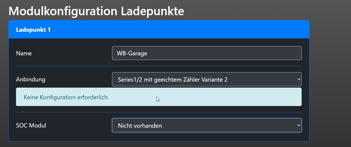Click the divider line below the Name row
The width and height of the screenshot is (351, 147).
(x=159, y=66)
